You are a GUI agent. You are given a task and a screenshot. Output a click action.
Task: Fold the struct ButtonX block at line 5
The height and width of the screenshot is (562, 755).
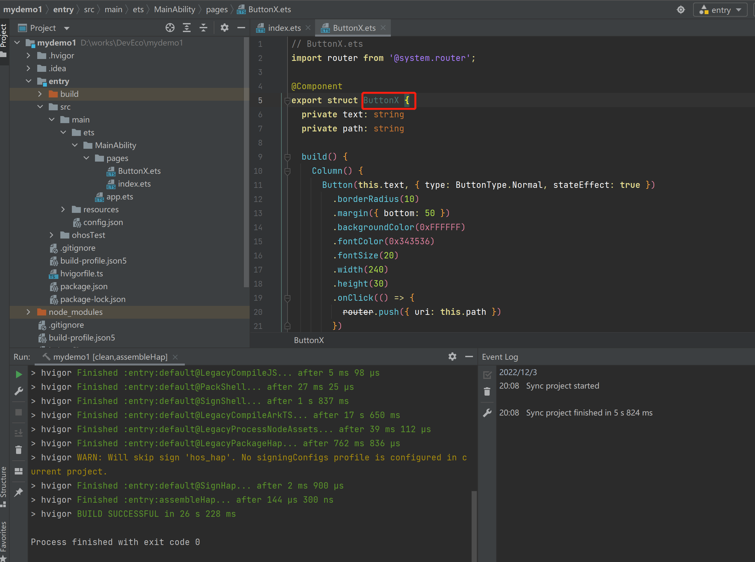[287, 101]
